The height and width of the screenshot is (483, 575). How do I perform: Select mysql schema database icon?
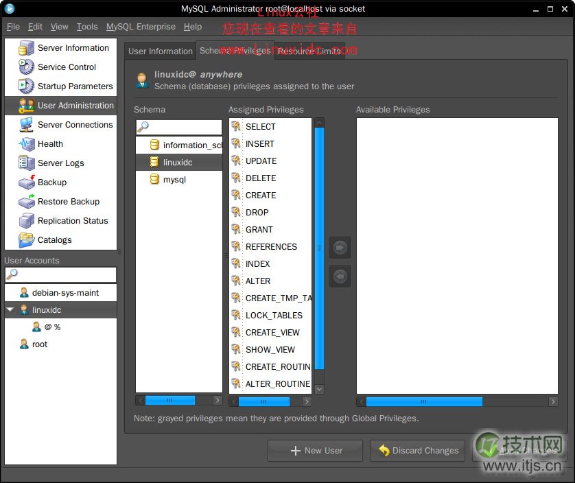click(154, 179)
